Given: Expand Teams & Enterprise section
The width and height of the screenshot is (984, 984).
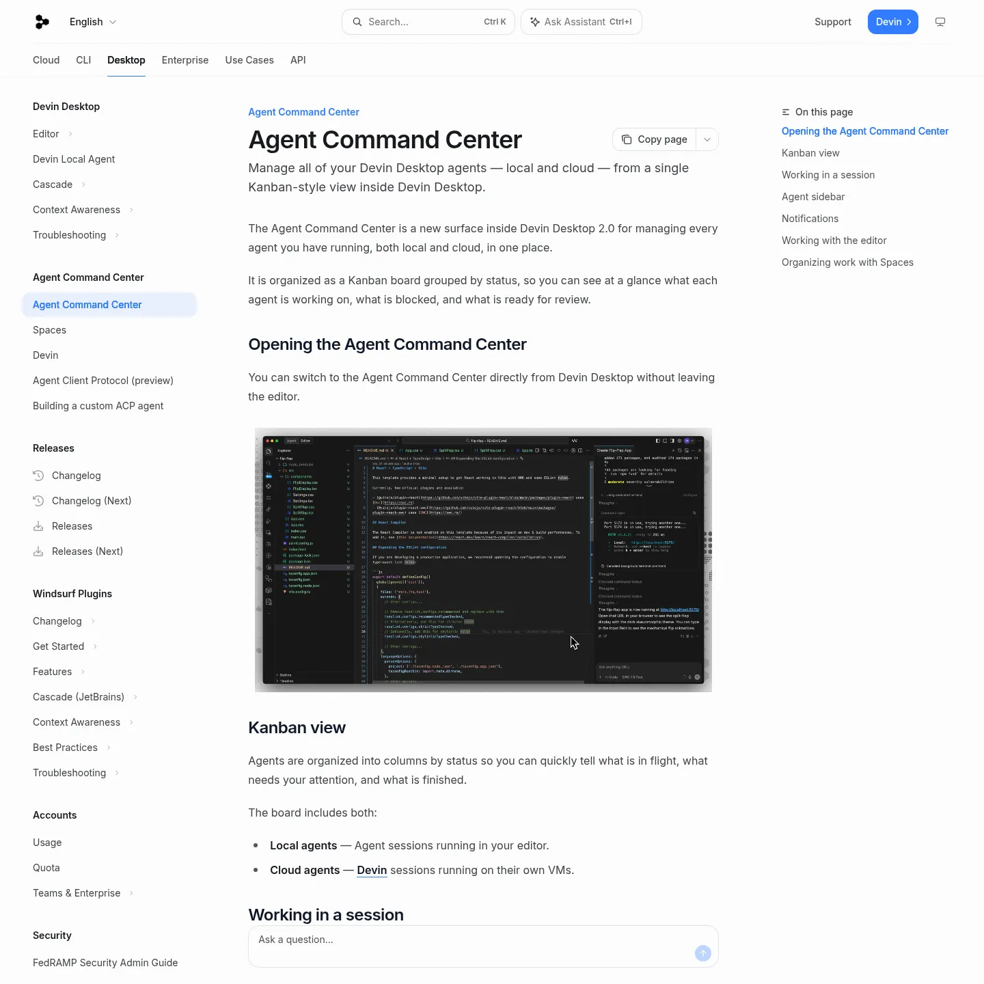Looking at the screenshot, I should [131, 893].
